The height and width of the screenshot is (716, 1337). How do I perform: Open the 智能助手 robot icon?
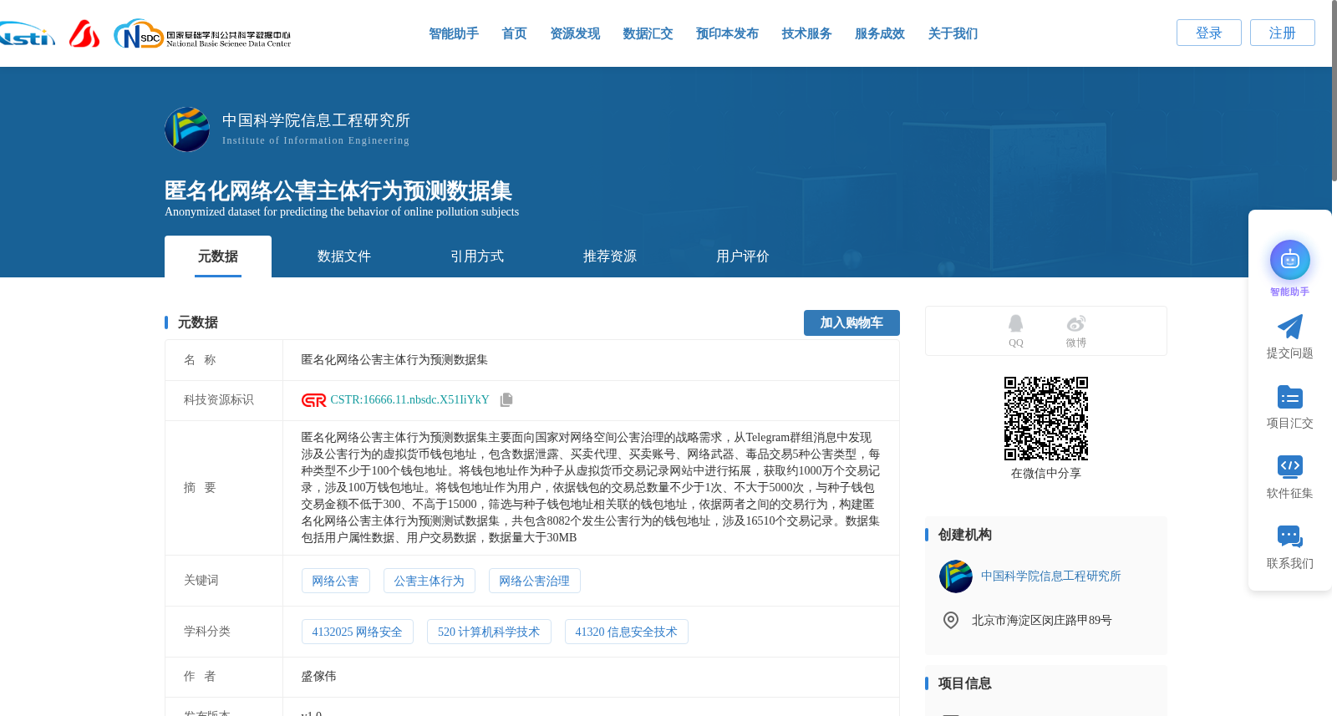tap(1289, 260)
